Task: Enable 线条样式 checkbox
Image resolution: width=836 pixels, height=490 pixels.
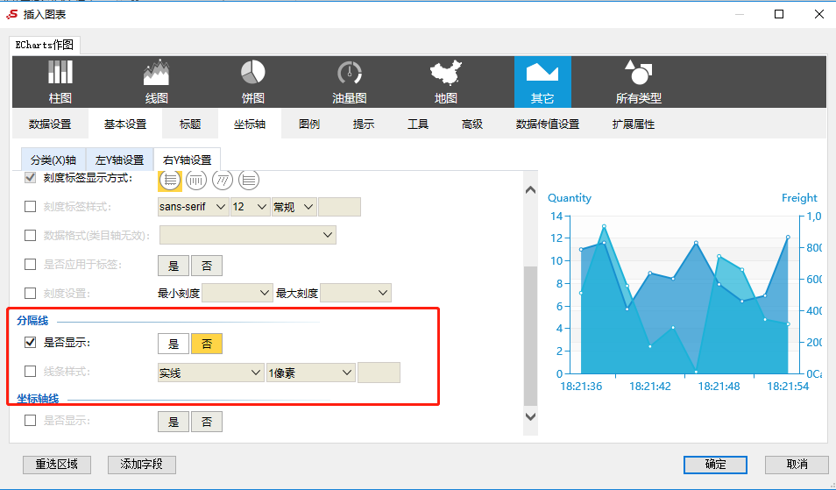Action: (x=31, y=371)
